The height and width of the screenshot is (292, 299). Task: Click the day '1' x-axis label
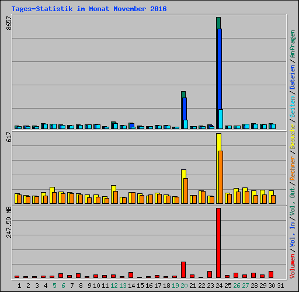click(x=19, y=286)
